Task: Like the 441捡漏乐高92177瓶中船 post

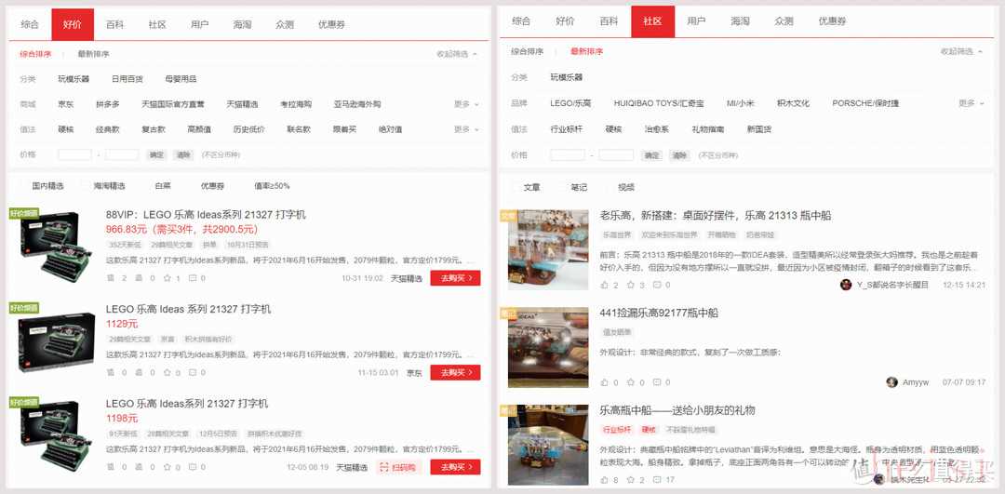Action: coord(605,381)
